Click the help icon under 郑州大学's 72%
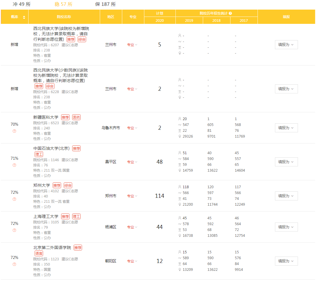The height and width of the screenshot is (281, 316). point(14,199)
